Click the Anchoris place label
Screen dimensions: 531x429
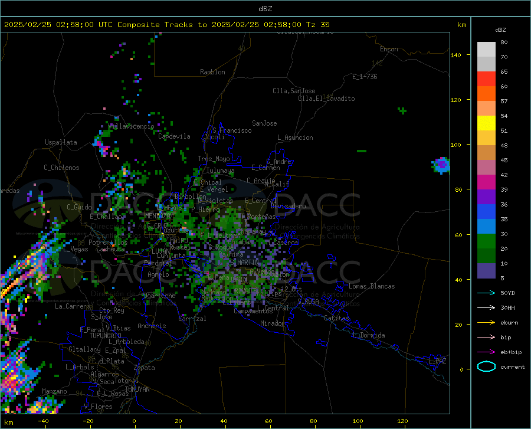152,326
